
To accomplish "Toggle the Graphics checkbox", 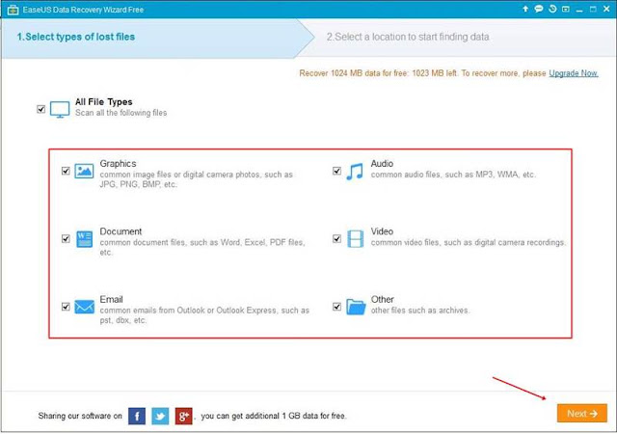I will click(66, 171).
